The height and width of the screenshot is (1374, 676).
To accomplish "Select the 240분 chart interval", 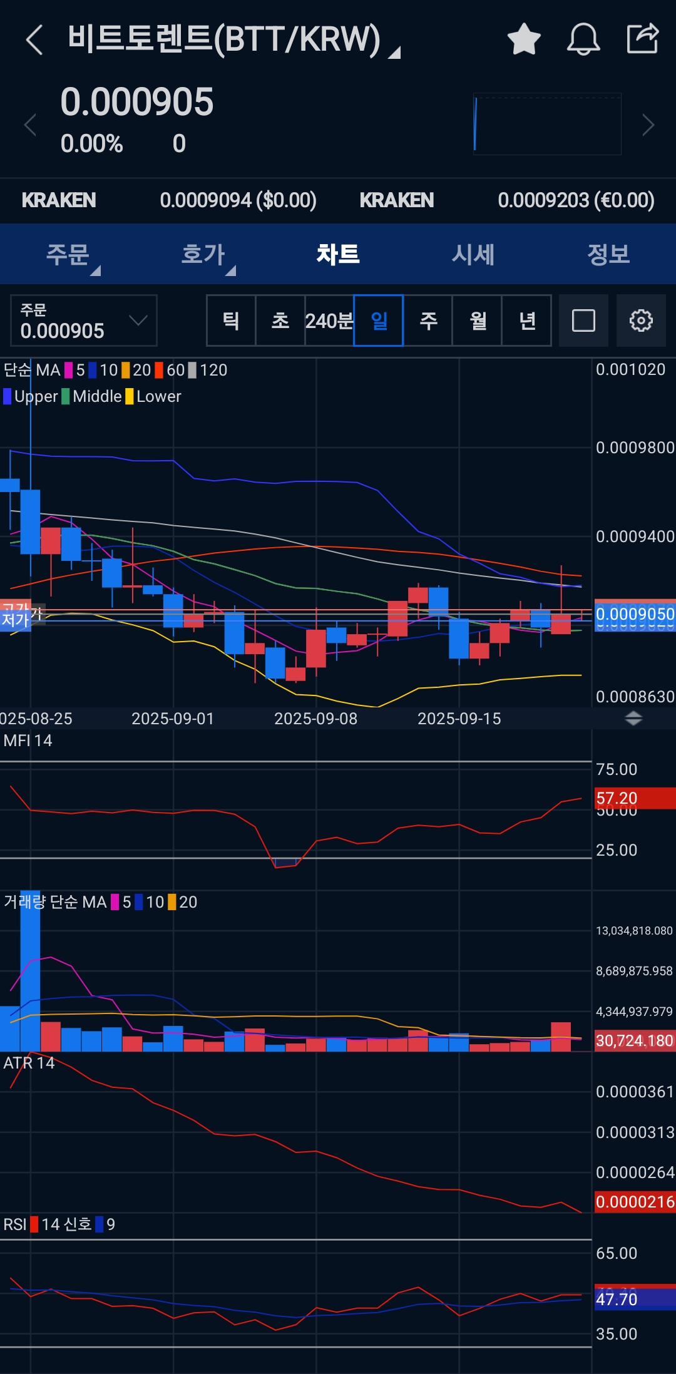I will coord(329,320).
